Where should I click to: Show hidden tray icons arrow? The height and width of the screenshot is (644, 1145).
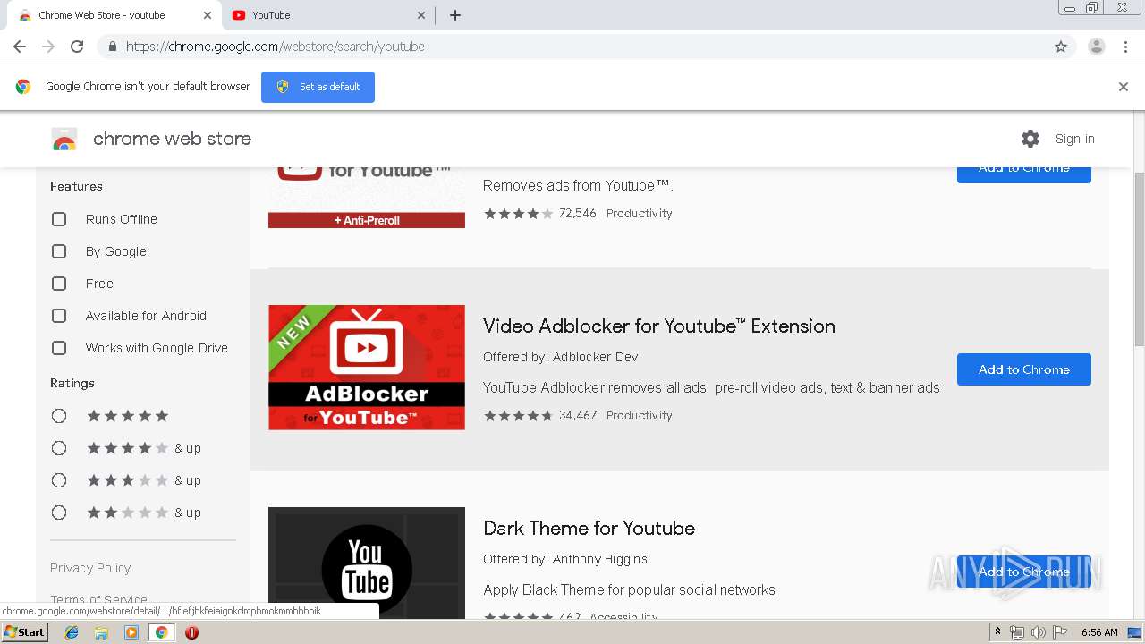pos(998,632)
